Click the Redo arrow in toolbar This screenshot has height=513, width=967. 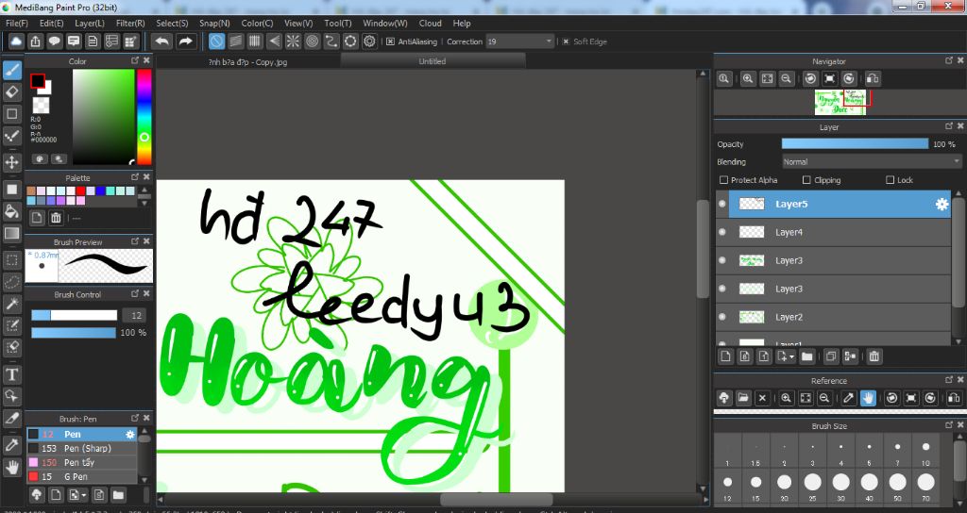[x=185, y=41]
